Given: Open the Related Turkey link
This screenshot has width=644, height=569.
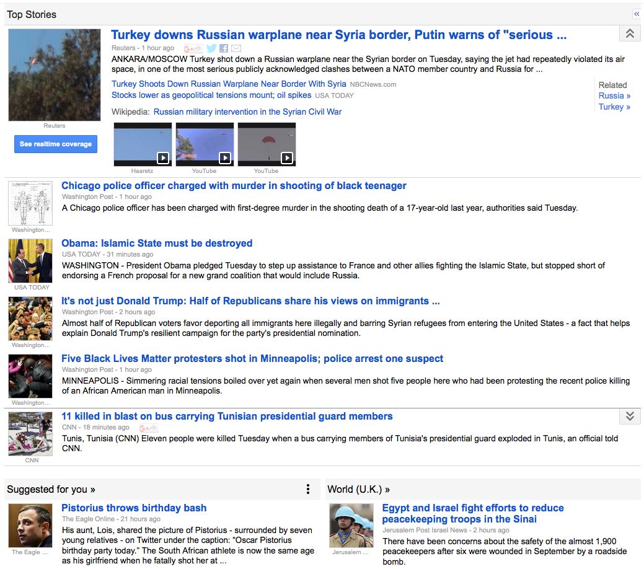Looking at the screenshot, I should (614, 107).
